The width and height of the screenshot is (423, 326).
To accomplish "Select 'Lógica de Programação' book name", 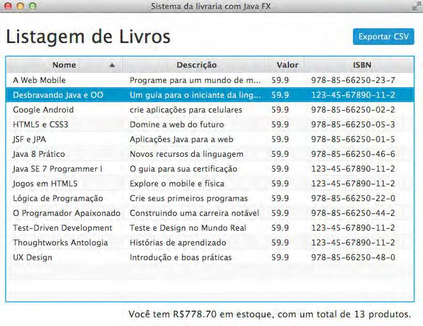I will click(x=58, y=198).
